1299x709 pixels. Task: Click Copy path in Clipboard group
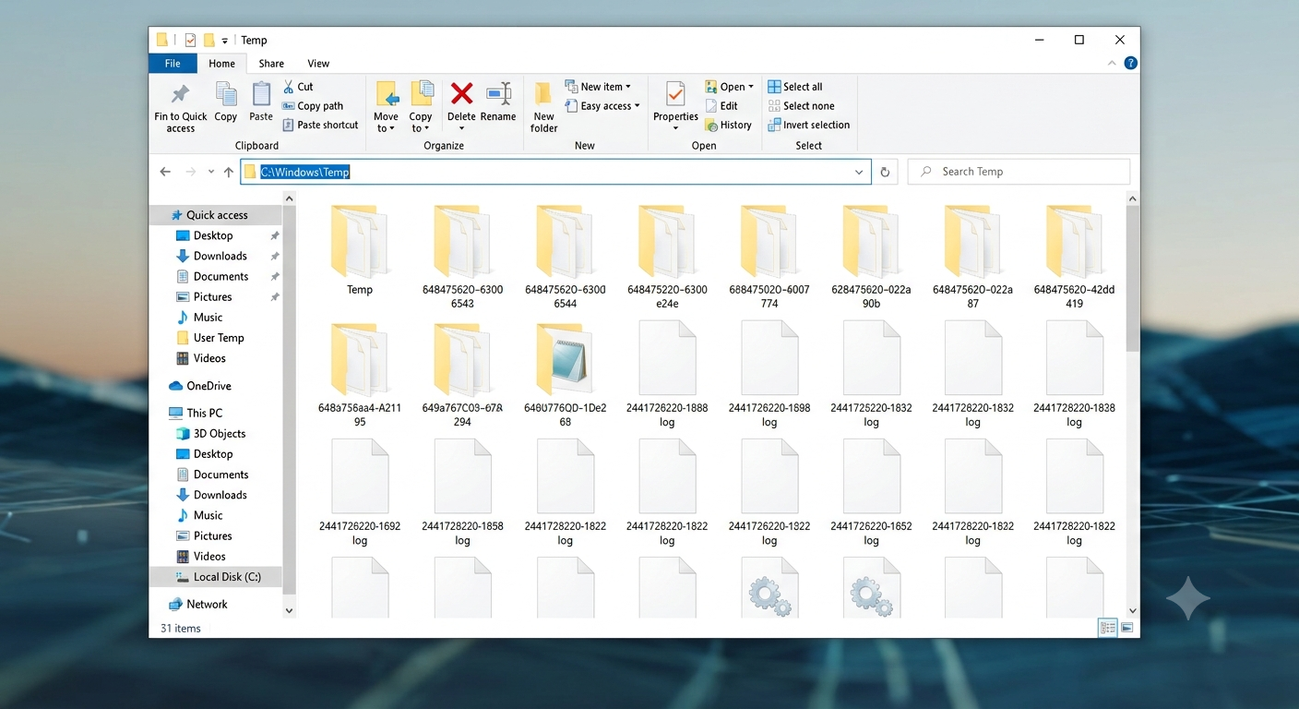[x=313, y=106]
